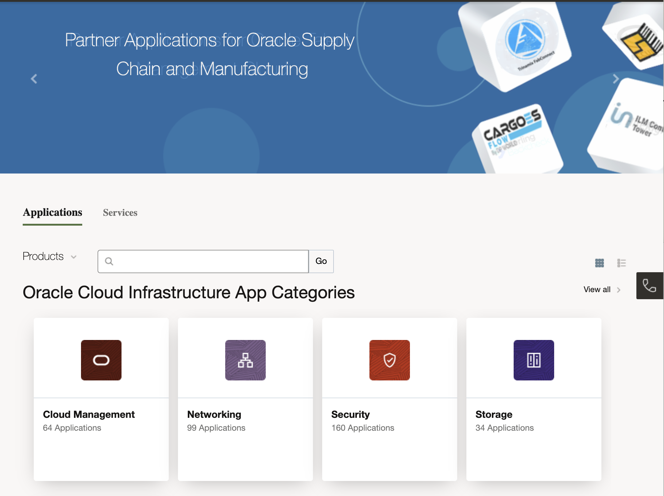The width and height of the screenshot is (664, 496).
Task: Open the View all categories link
Action: [x=597, y=290]
